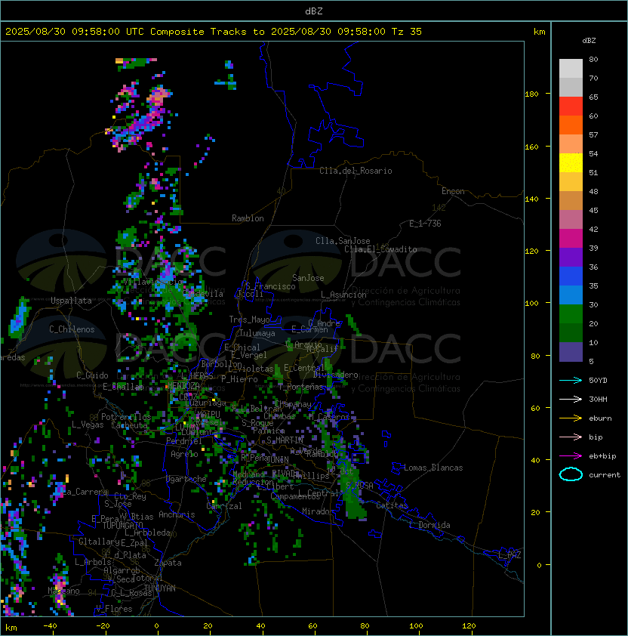
Task: Click the 'Zapata' place label
Action: pos(168,563)
